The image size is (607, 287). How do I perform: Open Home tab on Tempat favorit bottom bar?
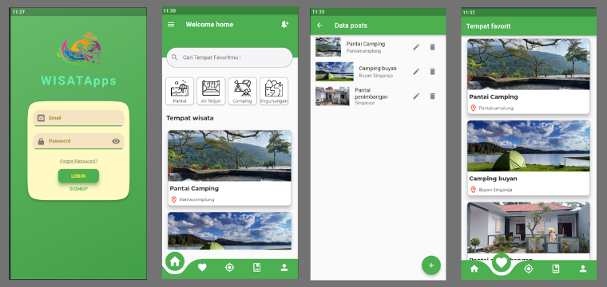point(474,269)
